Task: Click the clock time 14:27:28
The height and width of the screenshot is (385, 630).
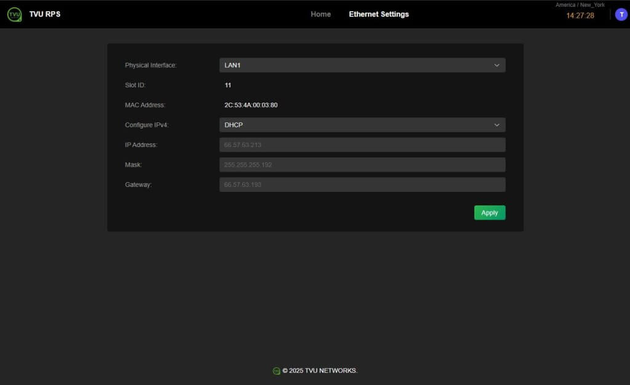Action: (580, 15)
